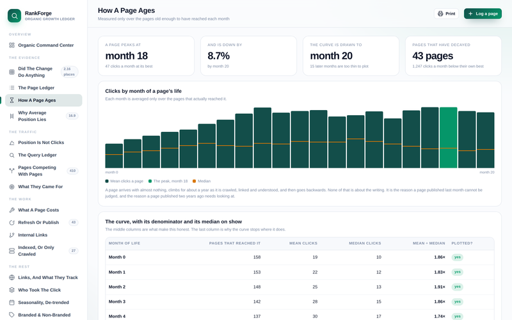512x320 pixels.
Task: Click the wrench icon for What A Page Costs
Action: point(12,210)
